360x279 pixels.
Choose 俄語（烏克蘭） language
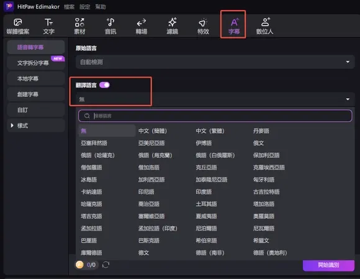coord(155,155)
